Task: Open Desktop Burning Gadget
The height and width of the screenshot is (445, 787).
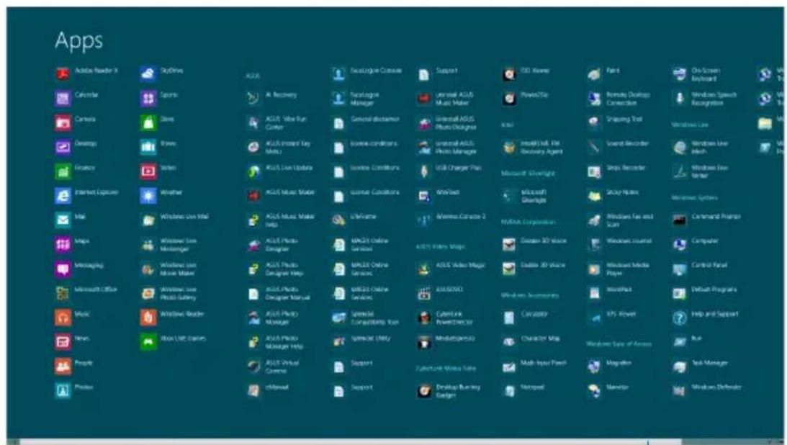Action: pyautogui.click(x=448, y=390)
